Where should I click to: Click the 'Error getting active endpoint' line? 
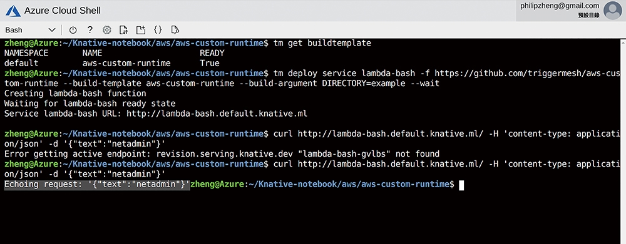point(222,154)
